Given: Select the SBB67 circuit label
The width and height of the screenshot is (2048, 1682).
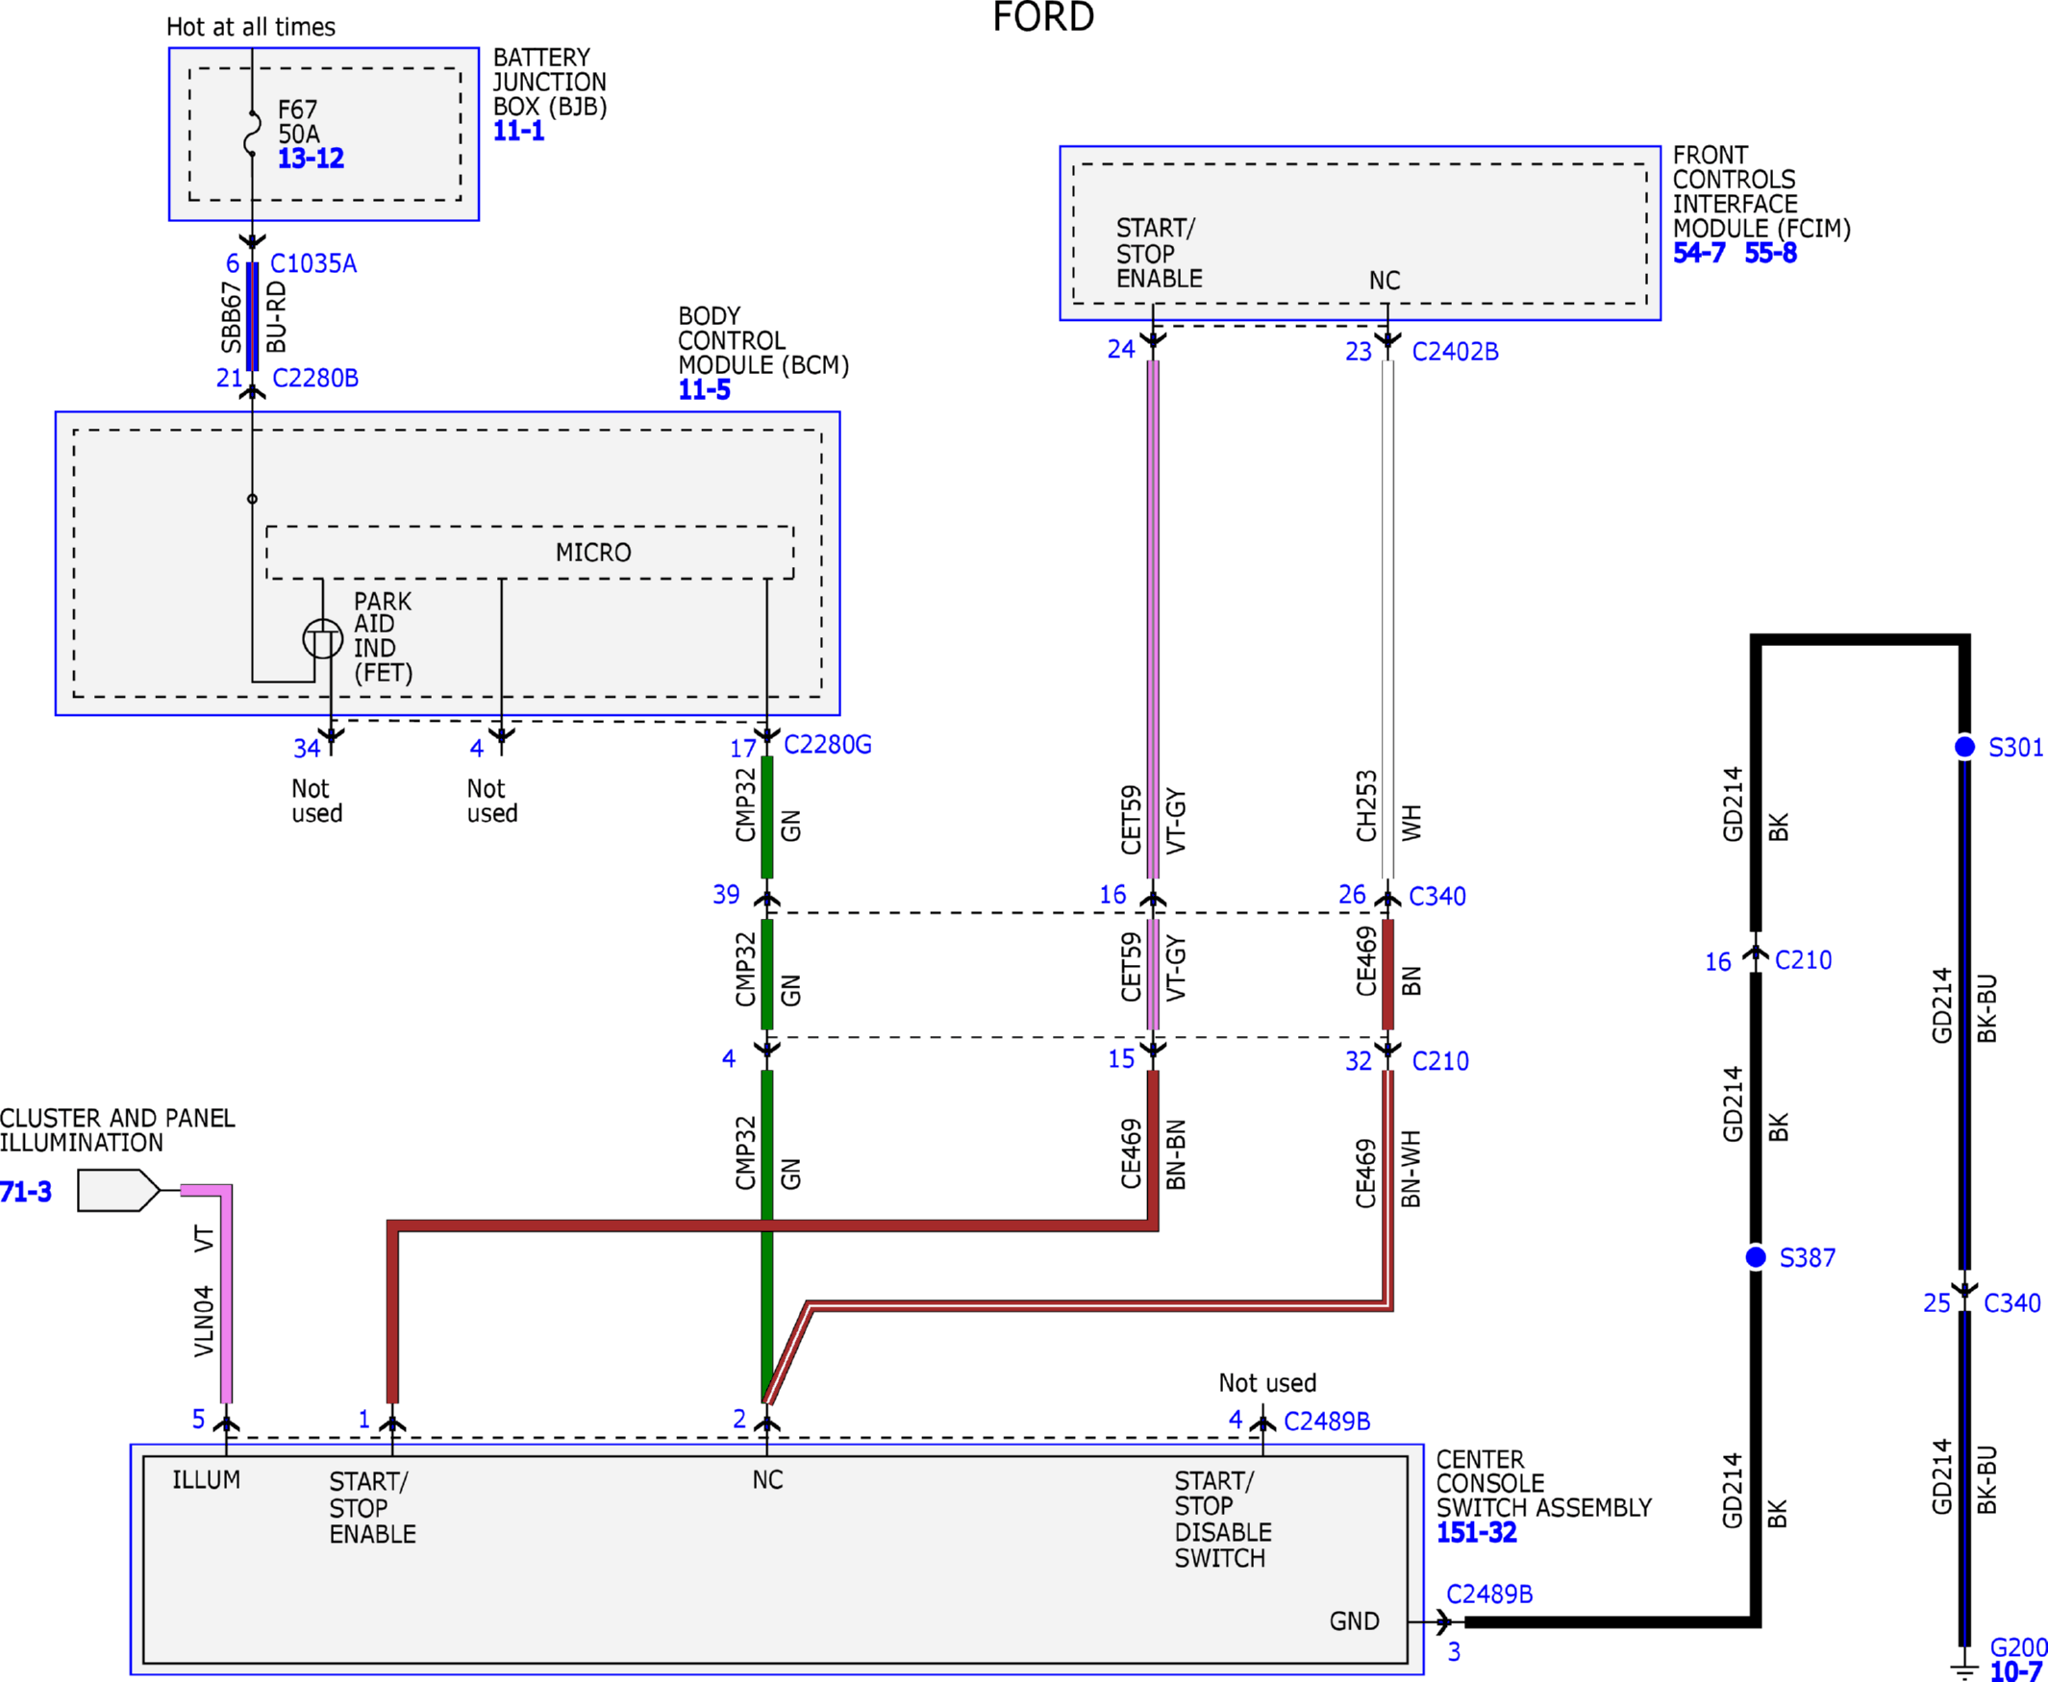Looking at the screenshot, I should click(231, 317).
